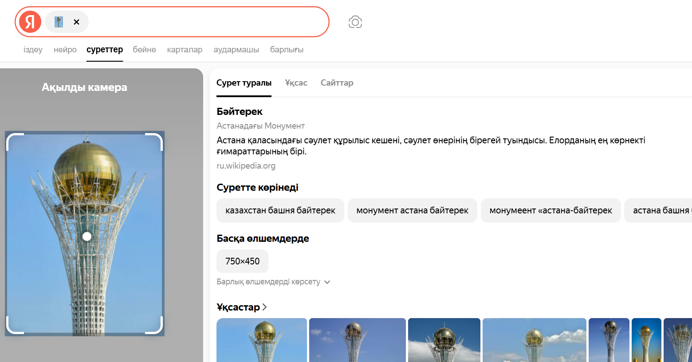The width and height of the screenshot is (692, 362).
Task: Click the image thumbnail in the search bar
Action: tap(58, 21)
